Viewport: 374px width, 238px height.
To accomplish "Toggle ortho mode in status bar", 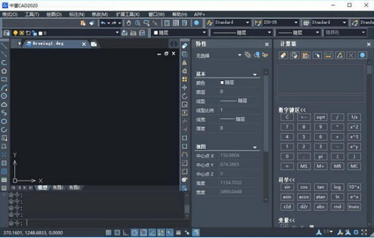I will pos(126,232).
